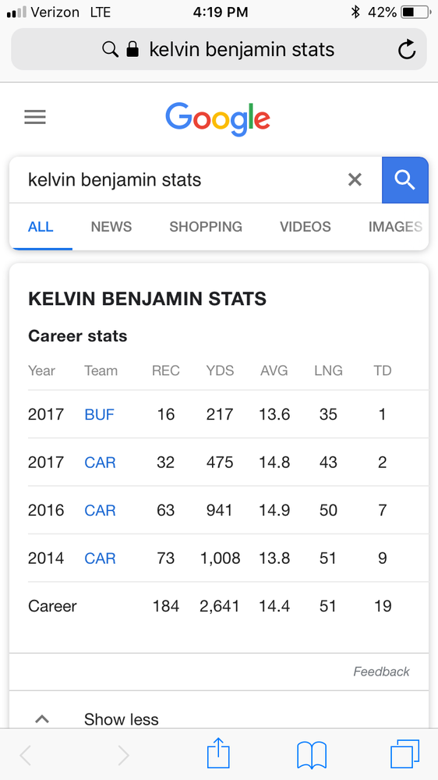Open the CAR team link for 2014
438x780 pixels.
point(100,558)
